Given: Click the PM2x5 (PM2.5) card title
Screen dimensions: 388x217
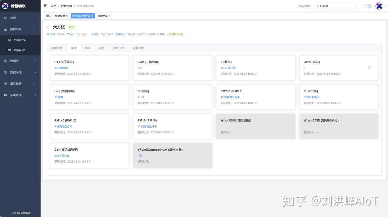Looking at the screenshot, I should point(231,91).
